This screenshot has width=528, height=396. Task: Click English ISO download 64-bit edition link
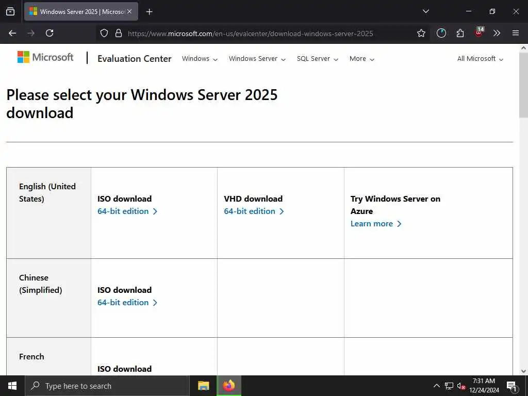[x=127, y=211]
